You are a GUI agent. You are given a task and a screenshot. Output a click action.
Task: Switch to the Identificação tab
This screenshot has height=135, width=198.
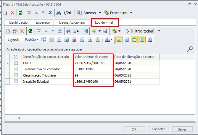(18, 22)
